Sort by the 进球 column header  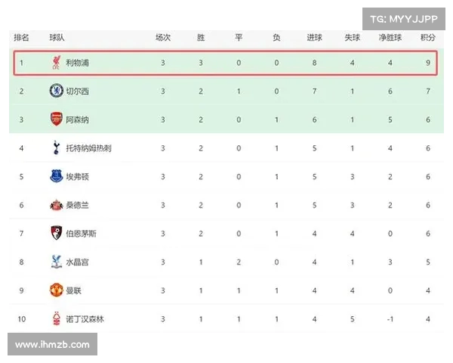point(314,38)
